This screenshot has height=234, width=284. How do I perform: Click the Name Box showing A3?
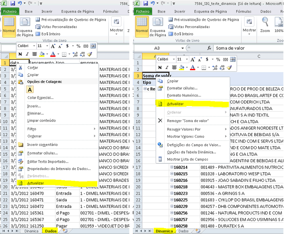159,48
